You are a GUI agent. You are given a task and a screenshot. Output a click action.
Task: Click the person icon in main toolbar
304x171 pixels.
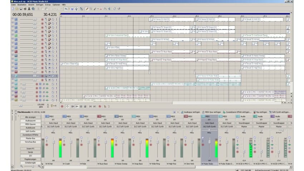click(x=29, y=9)
